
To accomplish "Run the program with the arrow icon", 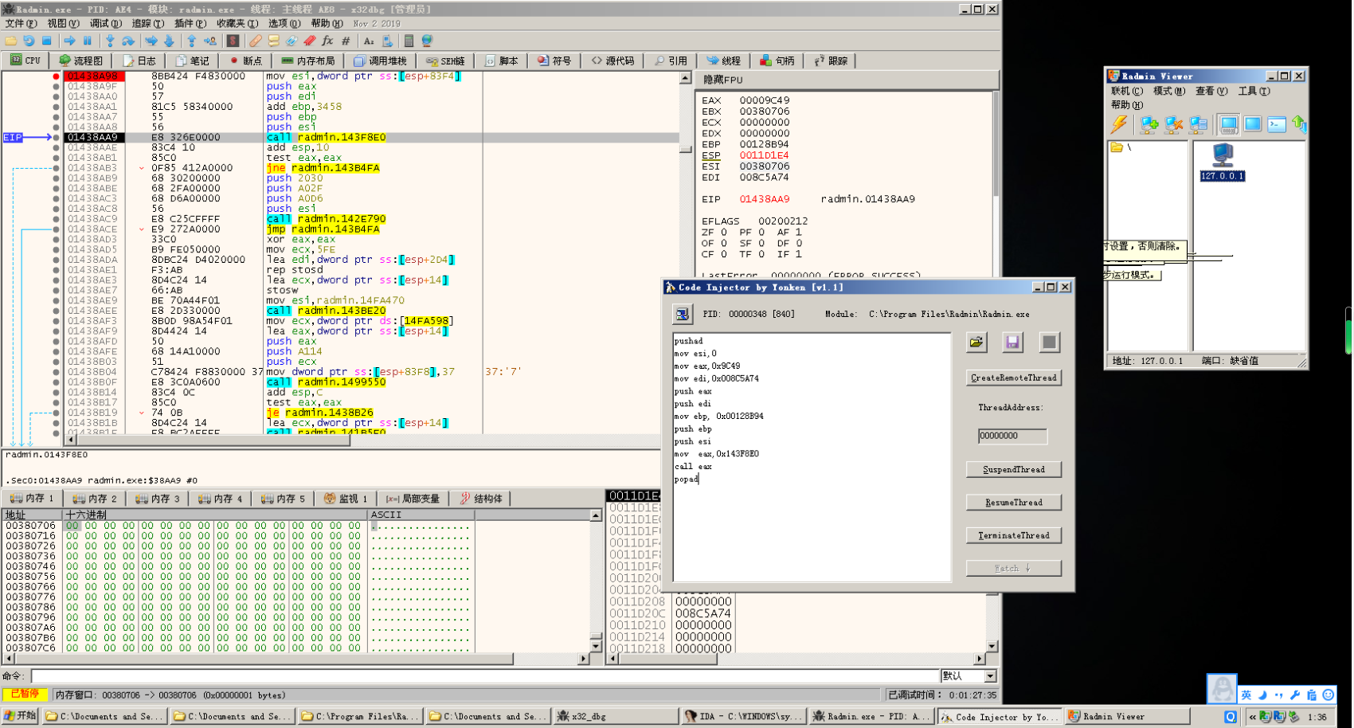I will click(70, 41).
